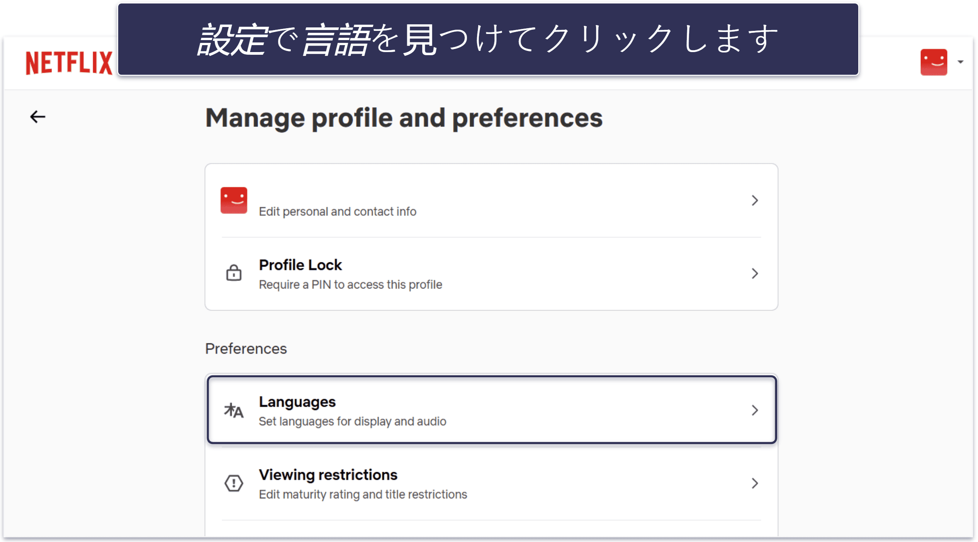Click the Viewing restrictions warning icon
The height and width of the screenshot is (542, 978).
pos(234,483)
